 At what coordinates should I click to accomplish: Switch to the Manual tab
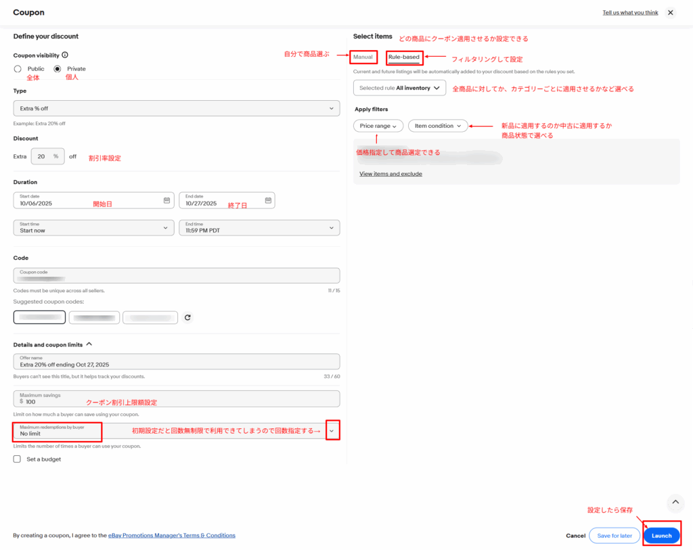tap(363, 57)
